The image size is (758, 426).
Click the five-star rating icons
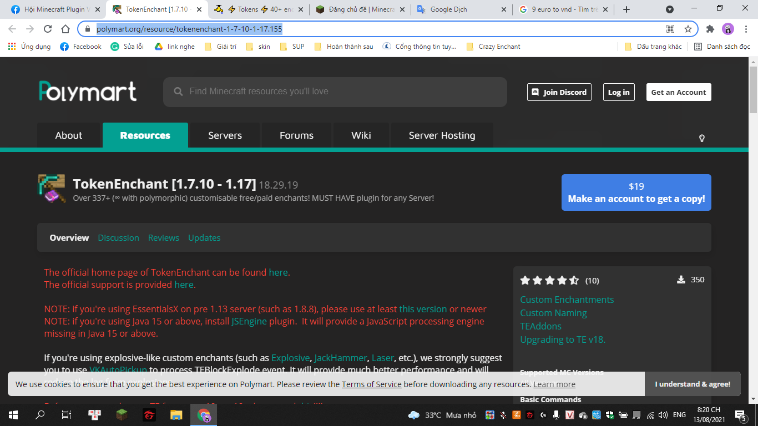pyautogui.click(x=549, y=281)
